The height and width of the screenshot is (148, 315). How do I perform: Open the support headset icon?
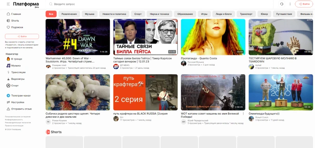click(x=282, y=4)
